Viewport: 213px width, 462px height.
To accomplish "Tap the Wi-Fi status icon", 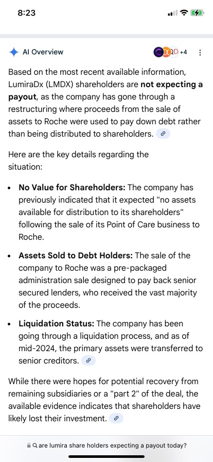I will (184, 13).
